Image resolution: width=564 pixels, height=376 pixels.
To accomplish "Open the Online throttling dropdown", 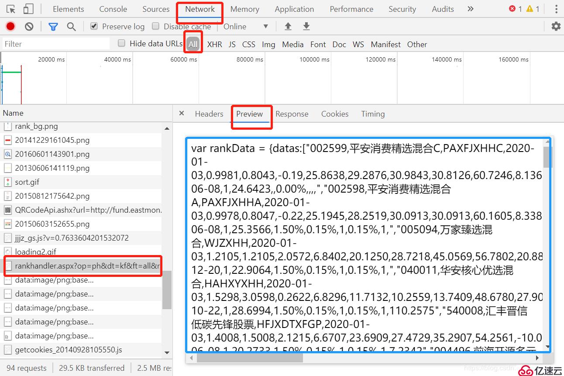I will click(246, 27).
